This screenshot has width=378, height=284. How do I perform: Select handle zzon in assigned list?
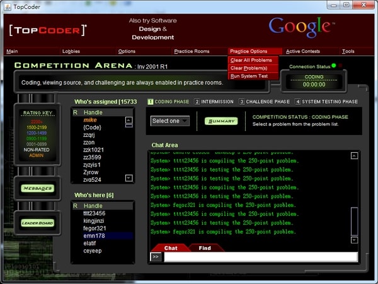point(89,143)
